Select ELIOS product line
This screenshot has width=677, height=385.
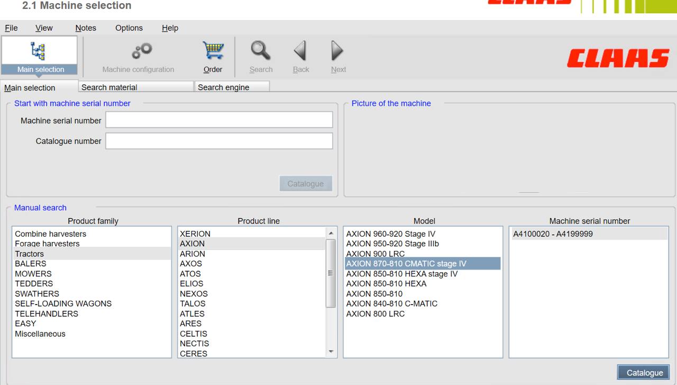[252, 283]
